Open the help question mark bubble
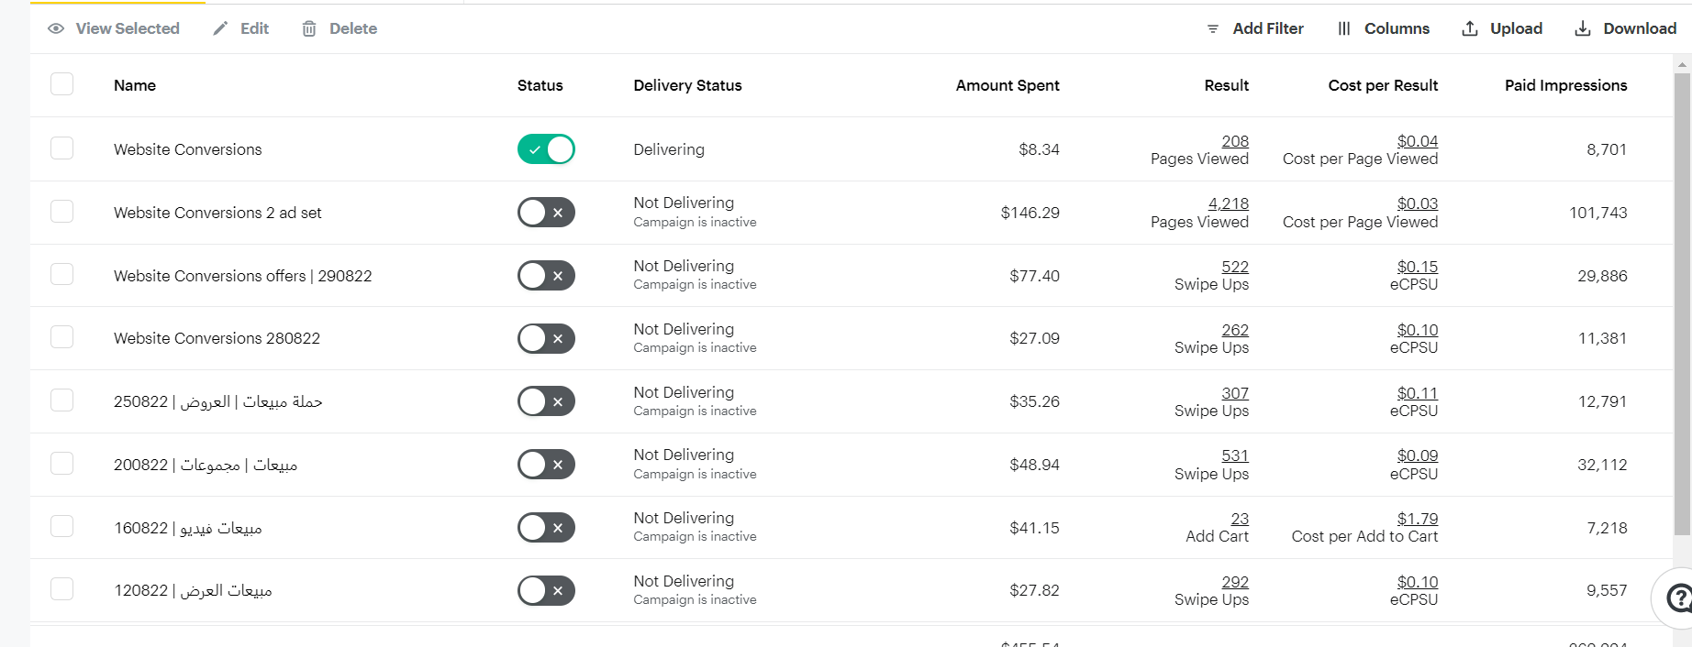This screenshot has width=1692, height=647. (x=1677, y=598)
